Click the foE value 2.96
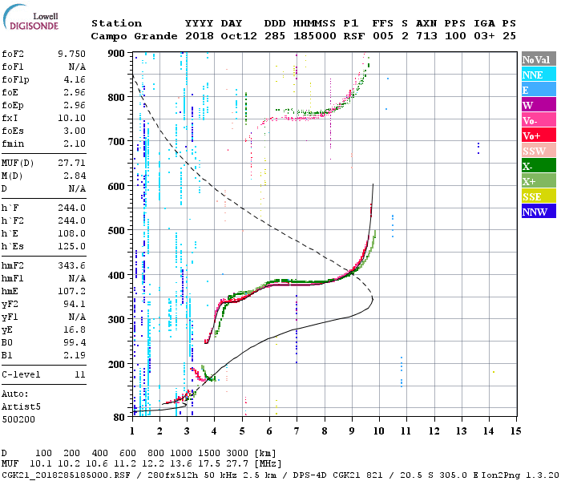The image size is (561, 481). (x=75, y=92)
